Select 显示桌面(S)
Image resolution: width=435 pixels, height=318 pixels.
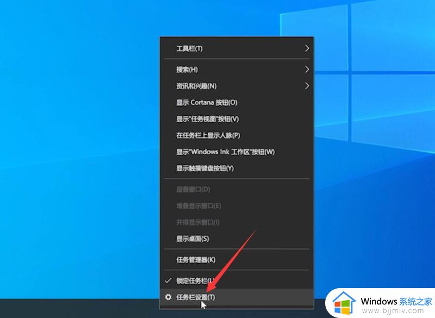[x=237, y=239]
